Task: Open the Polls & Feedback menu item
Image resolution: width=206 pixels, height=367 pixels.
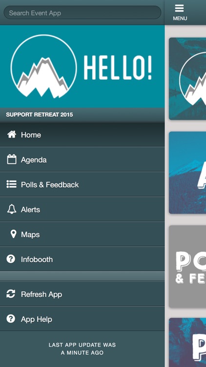Action: click(82, 184)
